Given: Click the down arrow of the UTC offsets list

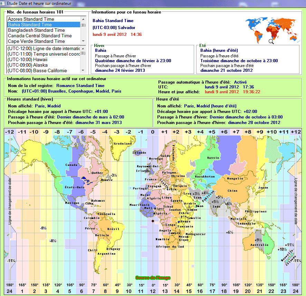Looking at the screenshot, I should click(83, 70).
